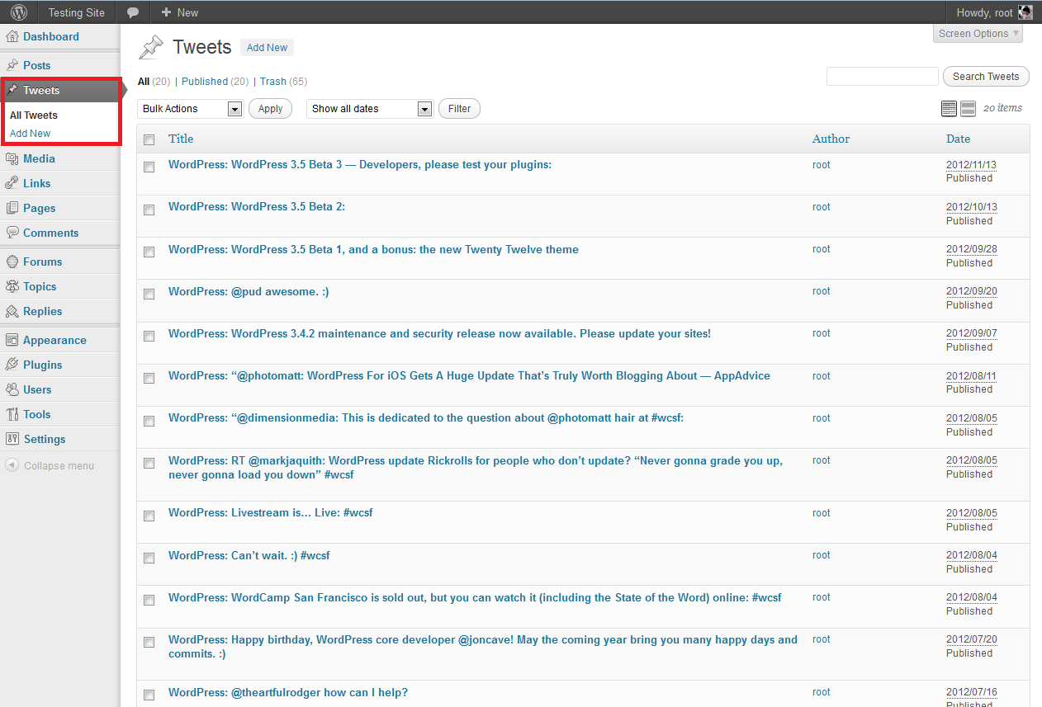
Task: Open 'WordCamp San Francisco is sold out' tweet
Action: (475, 597)
